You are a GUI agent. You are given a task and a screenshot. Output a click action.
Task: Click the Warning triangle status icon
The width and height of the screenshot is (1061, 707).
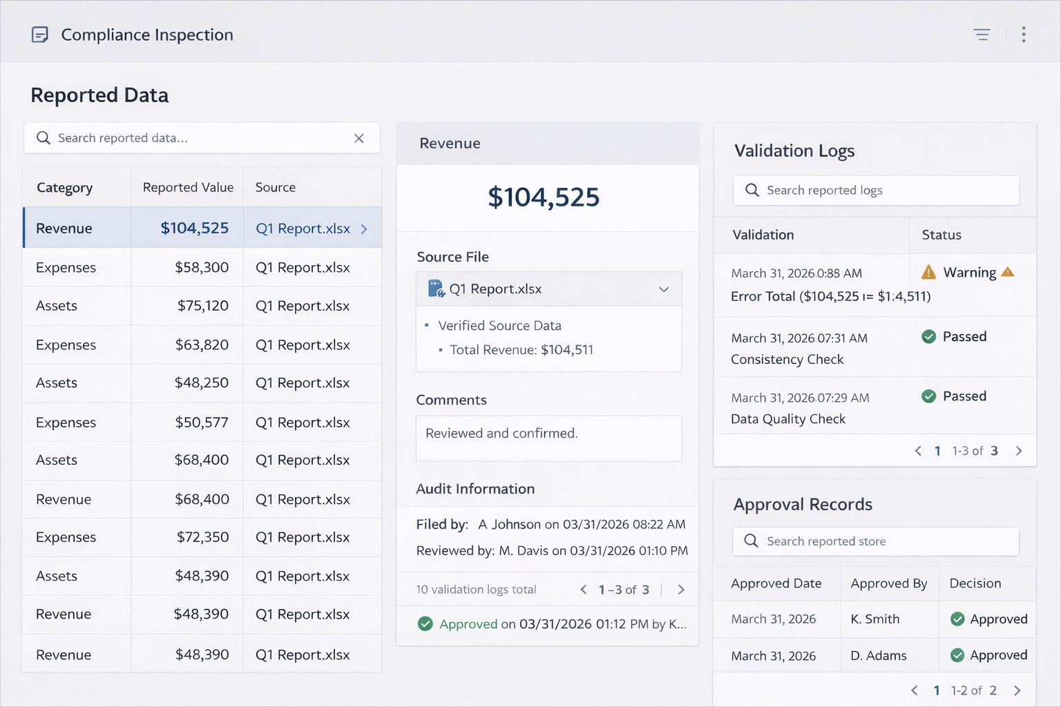click(x=929, y=273)
